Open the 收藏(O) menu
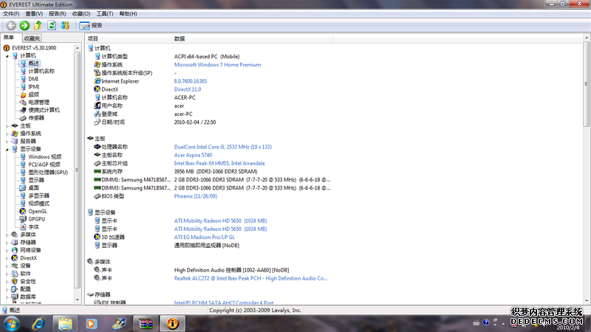 81,13
